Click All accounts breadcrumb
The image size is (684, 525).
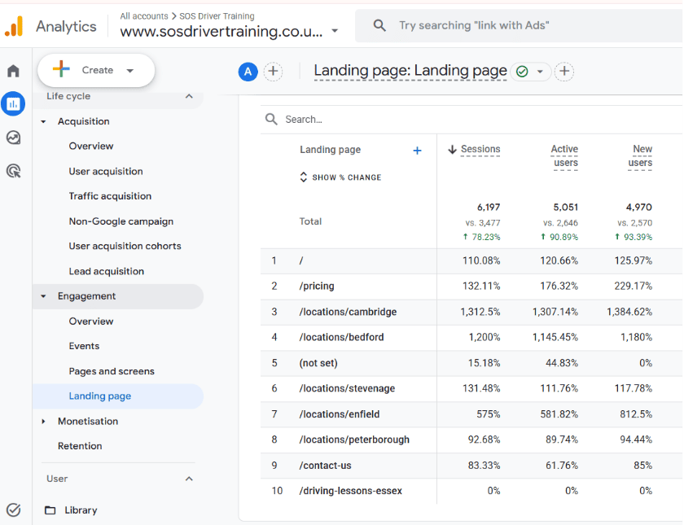point(144,16)
